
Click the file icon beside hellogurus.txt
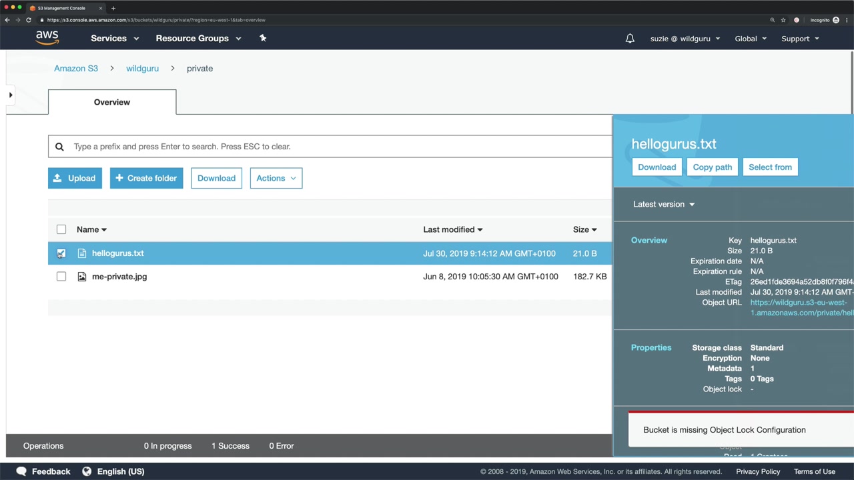pos(82,253)
